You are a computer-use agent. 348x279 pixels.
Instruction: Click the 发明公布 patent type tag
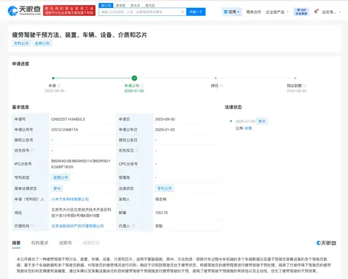point(61,177)
